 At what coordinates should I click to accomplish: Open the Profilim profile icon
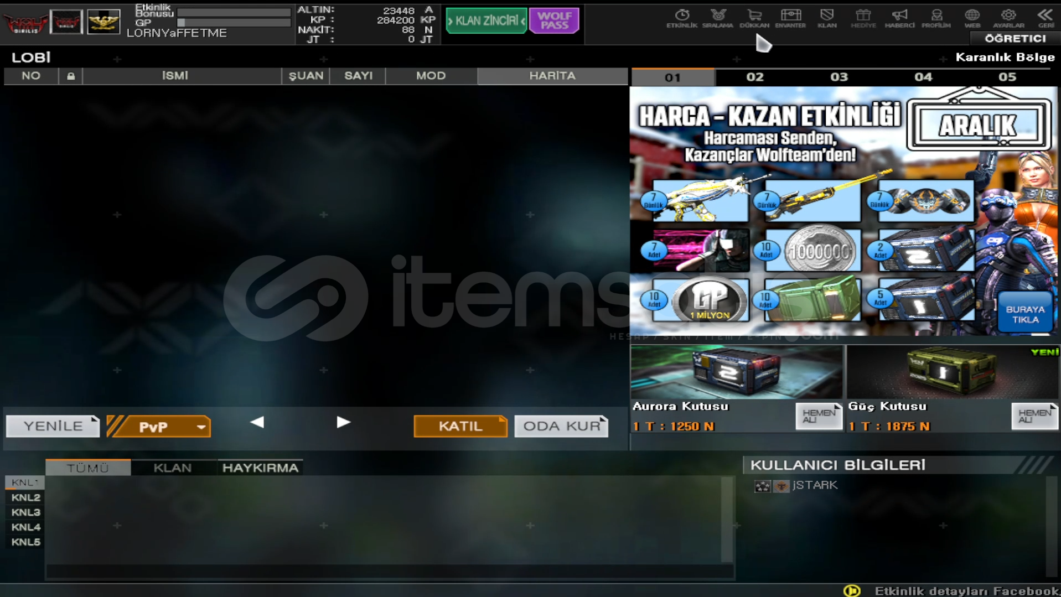click(936, 18)
